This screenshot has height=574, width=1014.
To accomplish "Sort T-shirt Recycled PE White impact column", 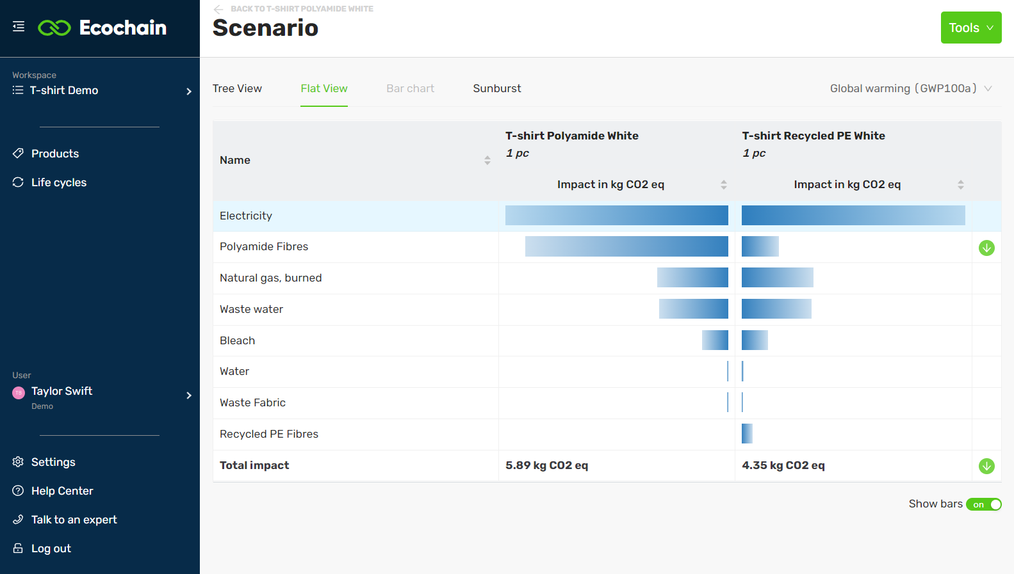I will 960,185.
